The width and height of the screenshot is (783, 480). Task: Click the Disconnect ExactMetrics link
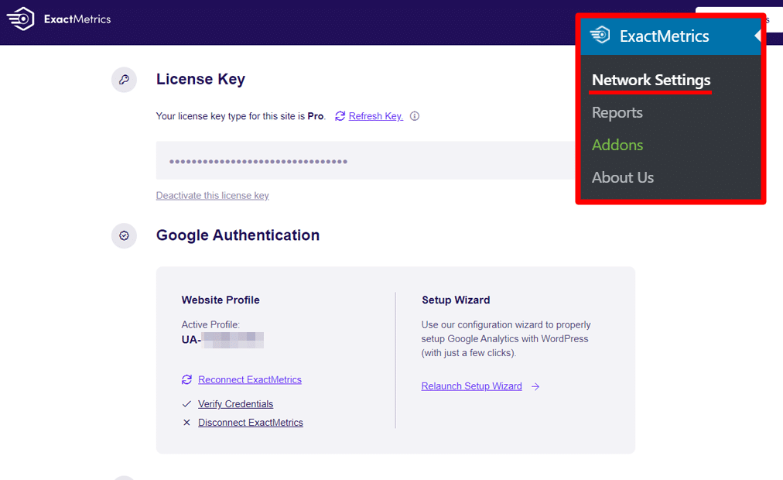pyautogui.click(x=251, y=423)
